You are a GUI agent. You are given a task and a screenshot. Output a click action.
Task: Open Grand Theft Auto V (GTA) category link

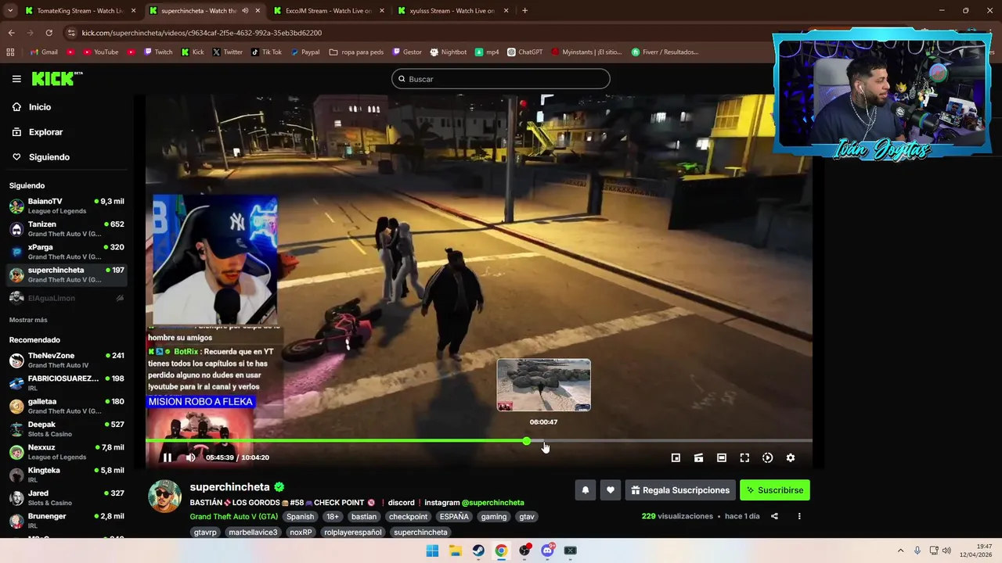[234, 517]
